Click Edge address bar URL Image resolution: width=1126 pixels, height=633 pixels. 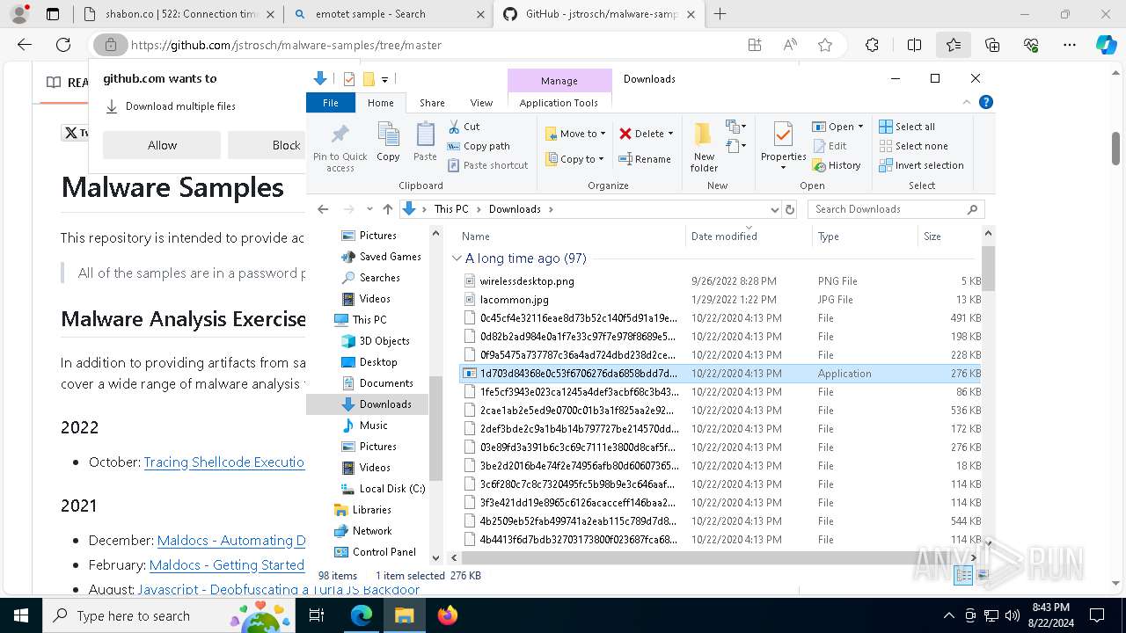tap(286, 45)
